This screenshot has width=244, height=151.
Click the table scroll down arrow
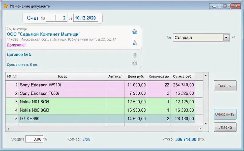(x=206, y=124)
